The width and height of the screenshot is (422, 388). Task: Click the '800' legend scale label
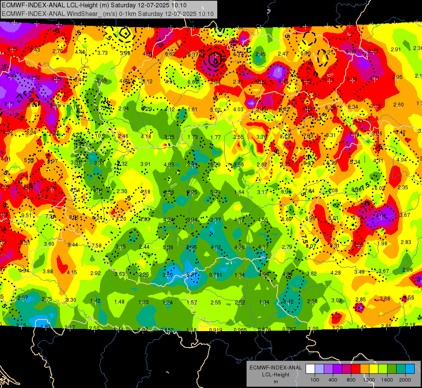coord(351,380)
